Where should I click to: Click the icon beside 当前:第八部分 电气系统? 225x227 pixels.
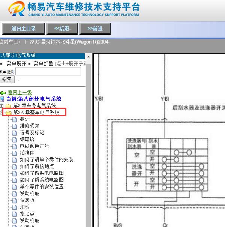coord(2,99)
